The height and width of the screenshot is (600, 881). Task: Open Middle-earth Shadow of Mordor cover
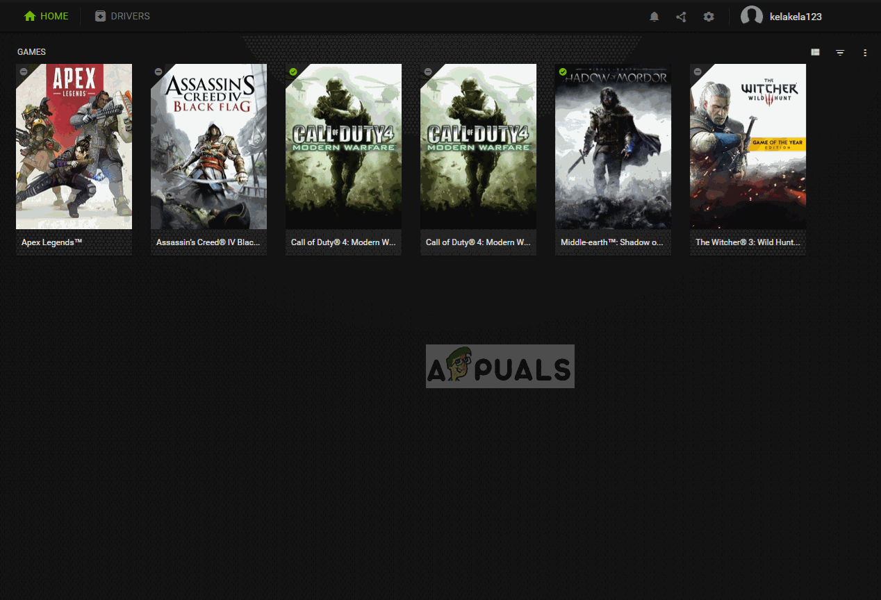pos(614,147)
